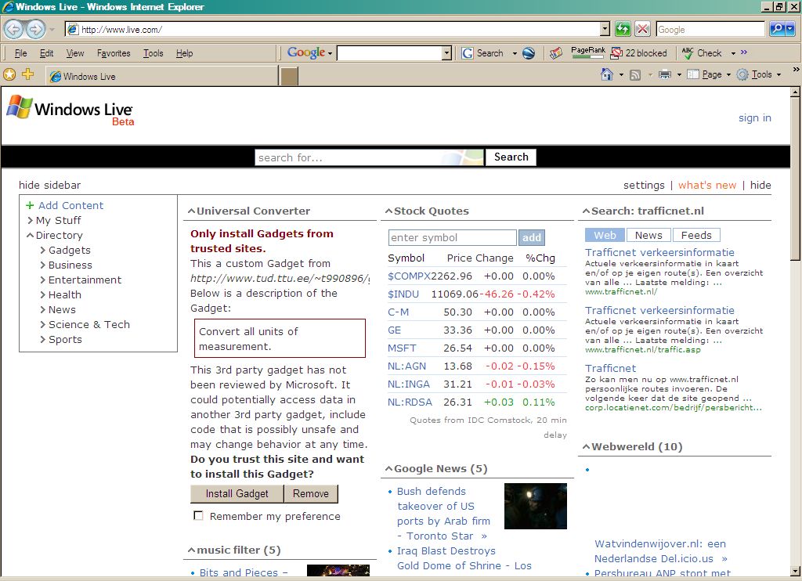The height and width of the screenshot is (581, 802).
Task: Collapse the Google News gadget
Action: tap(388, 468)
